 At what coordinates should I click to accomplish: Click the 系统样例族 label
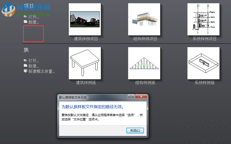(x=205, y=83)
